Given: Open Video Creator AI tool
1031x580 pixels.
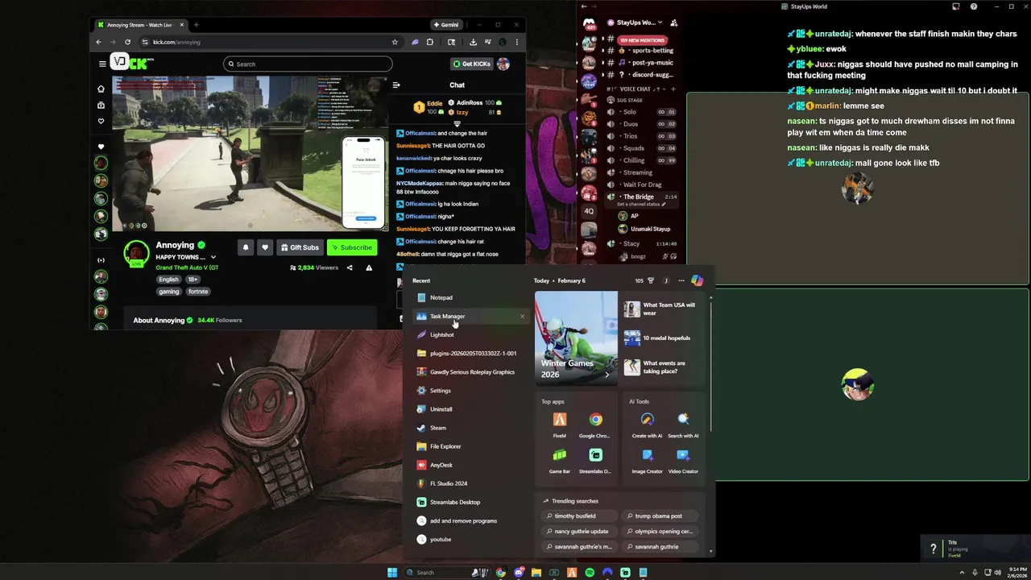Looking at the screenshot, I should point(683,460).
